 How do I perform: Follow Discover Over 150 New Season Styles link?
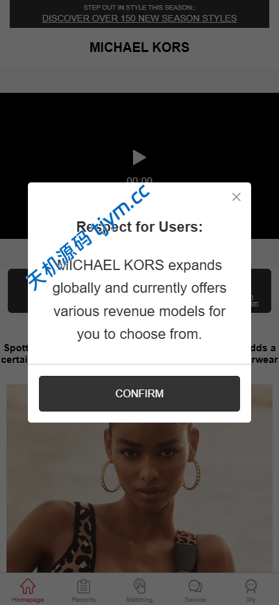click(x=139, y=18)
